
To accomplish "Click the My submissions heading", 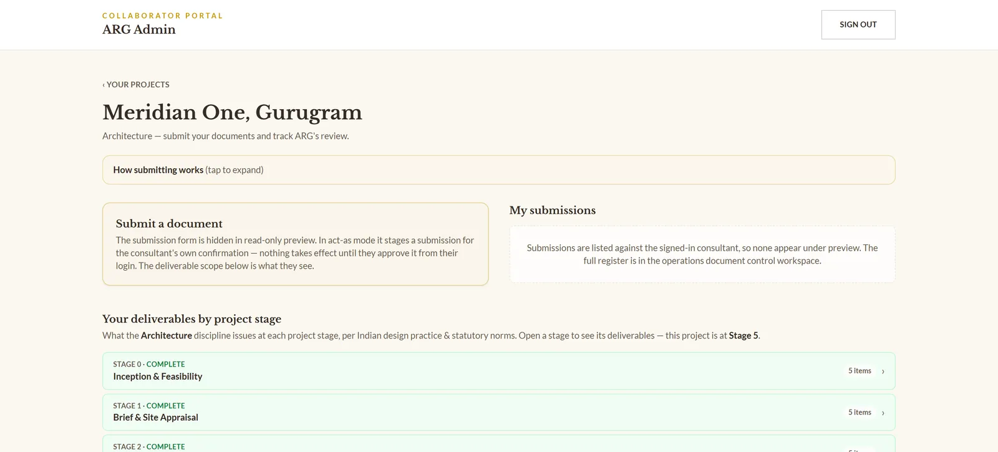I will pyautogui.click(x=552, y=210).
